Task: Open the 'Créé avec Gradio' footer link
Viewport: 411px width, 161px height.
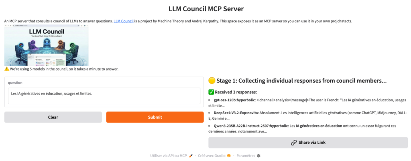Action: tap(212, 155)
